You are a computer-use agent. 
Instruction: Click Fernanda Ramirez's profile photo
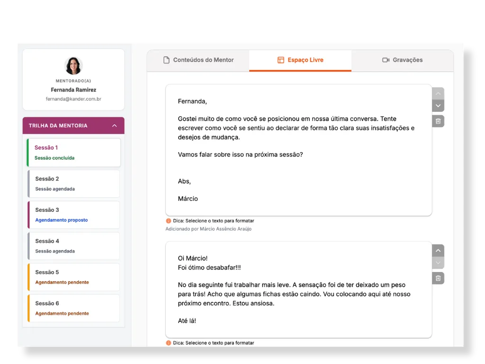(73, 66)
